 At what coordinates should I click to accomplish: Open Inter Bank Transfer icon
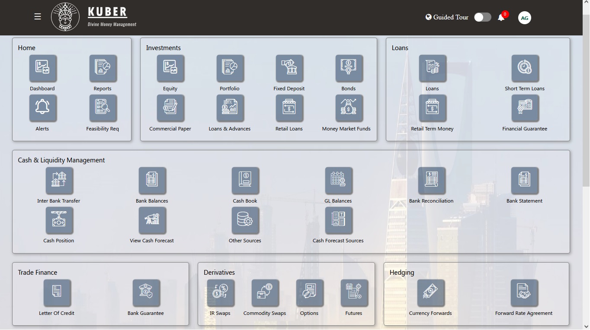[59, 181]
